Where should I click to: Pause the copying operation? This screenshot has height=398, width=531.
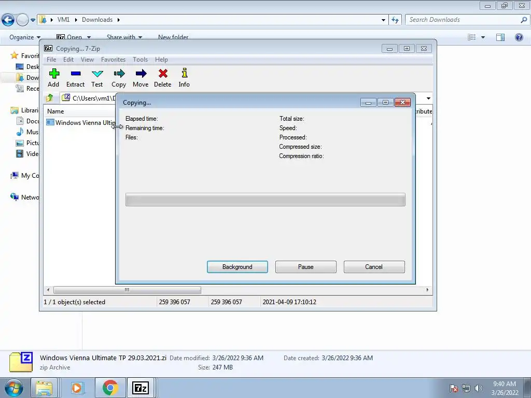tap(306, 267)
